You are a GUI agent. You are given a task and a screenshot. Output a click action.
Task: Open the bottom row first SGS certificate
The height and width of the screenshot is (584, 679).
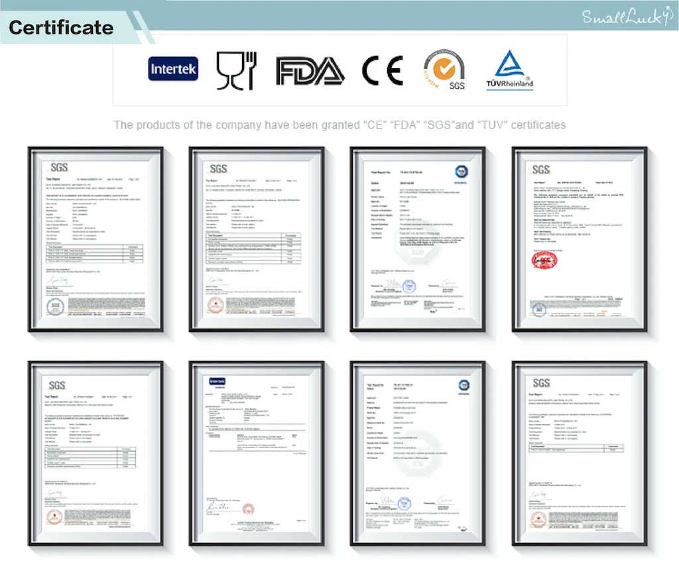pos(95,453)
